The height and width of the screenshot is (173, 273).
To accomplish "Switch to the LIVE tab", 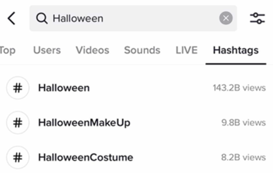I will coord(186,50).
